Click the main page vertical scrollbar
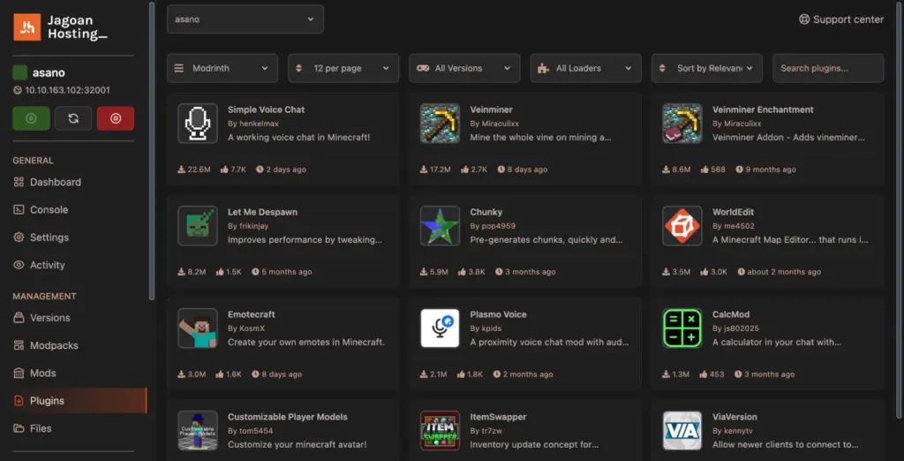 (899, 210)
